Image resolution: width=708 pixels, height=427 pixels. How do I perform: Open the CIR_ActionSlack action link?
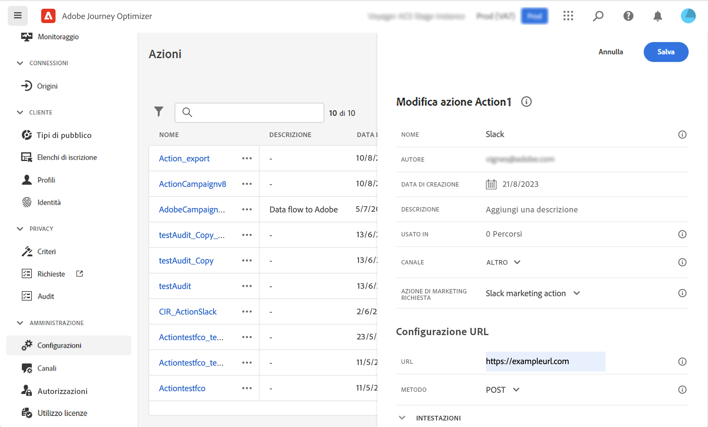point(188,312)
